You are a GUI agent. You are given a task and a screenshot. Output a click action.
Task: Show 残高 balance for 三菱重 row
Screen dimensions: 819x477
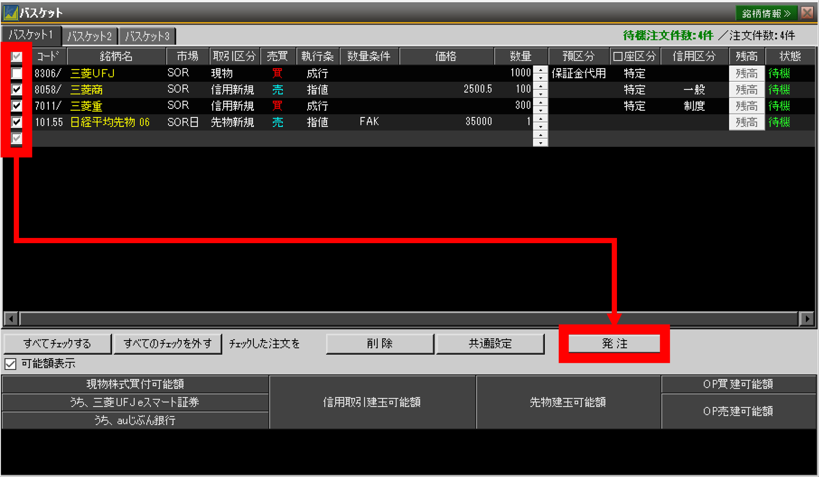coord(746,106)
